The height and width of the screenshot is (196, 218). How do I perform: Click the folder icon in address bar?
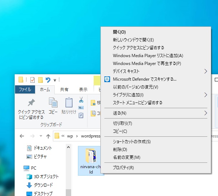[x=57, y=136]
